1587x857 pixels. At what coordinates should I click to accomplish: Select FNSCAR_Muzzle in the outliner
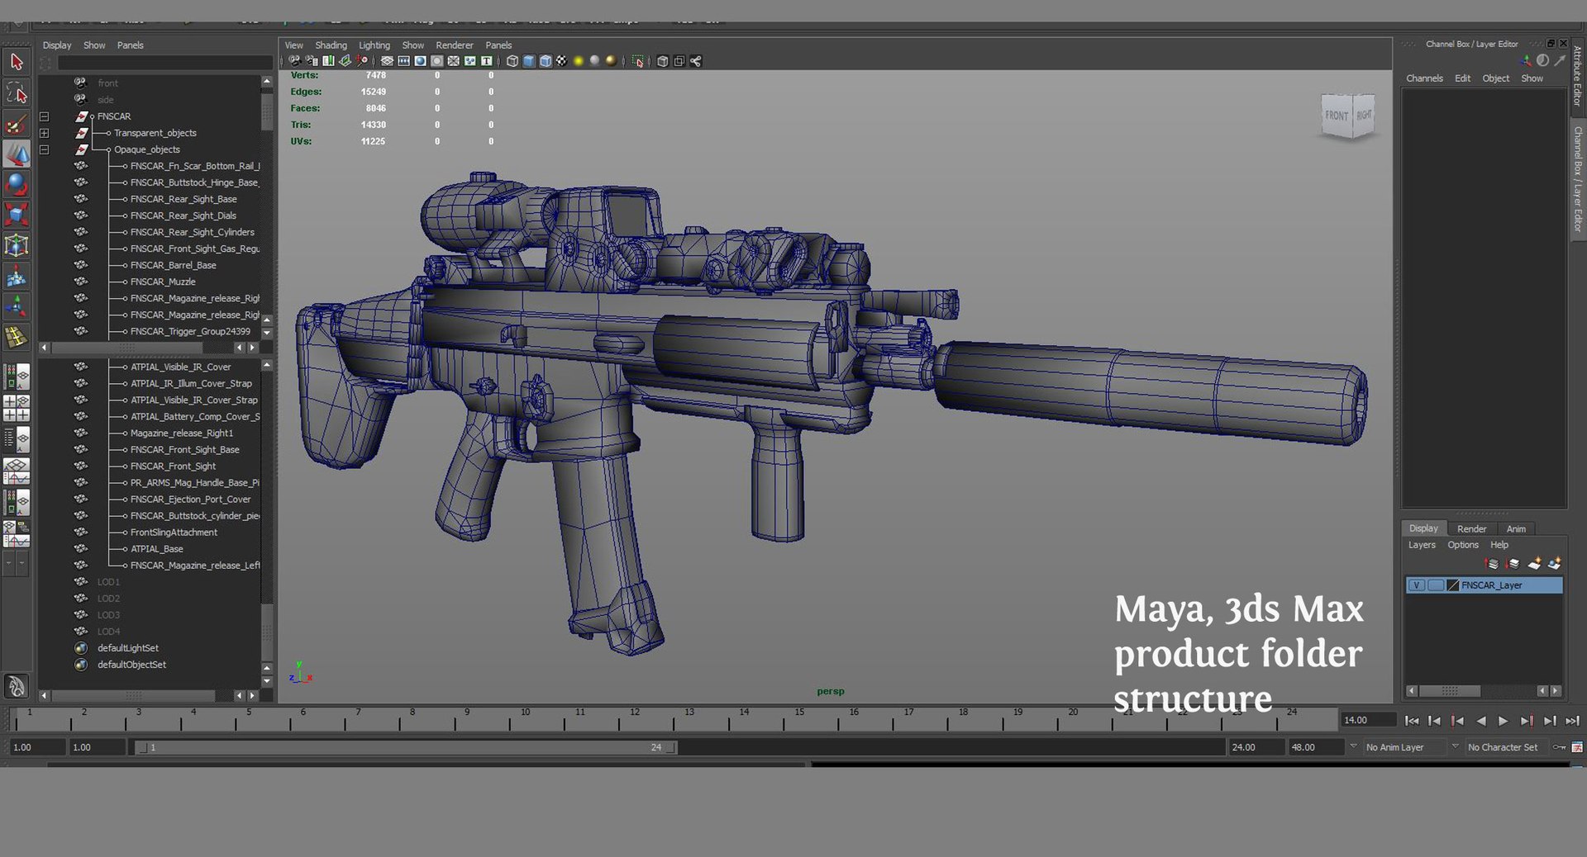tap(163, 282)
